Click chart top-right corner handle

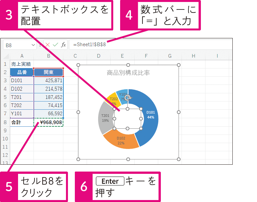coord(179,65)
